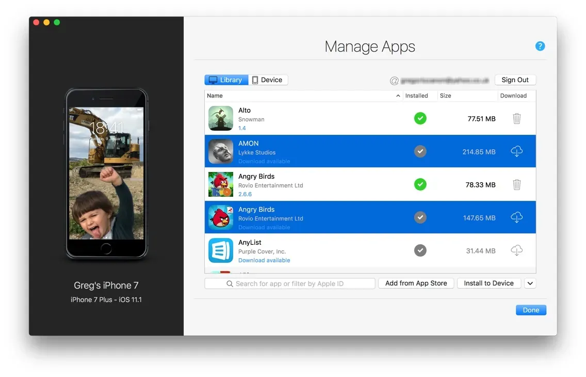
Task: Open dropdown arrow beside Install to Device
Action: (530, 284)
